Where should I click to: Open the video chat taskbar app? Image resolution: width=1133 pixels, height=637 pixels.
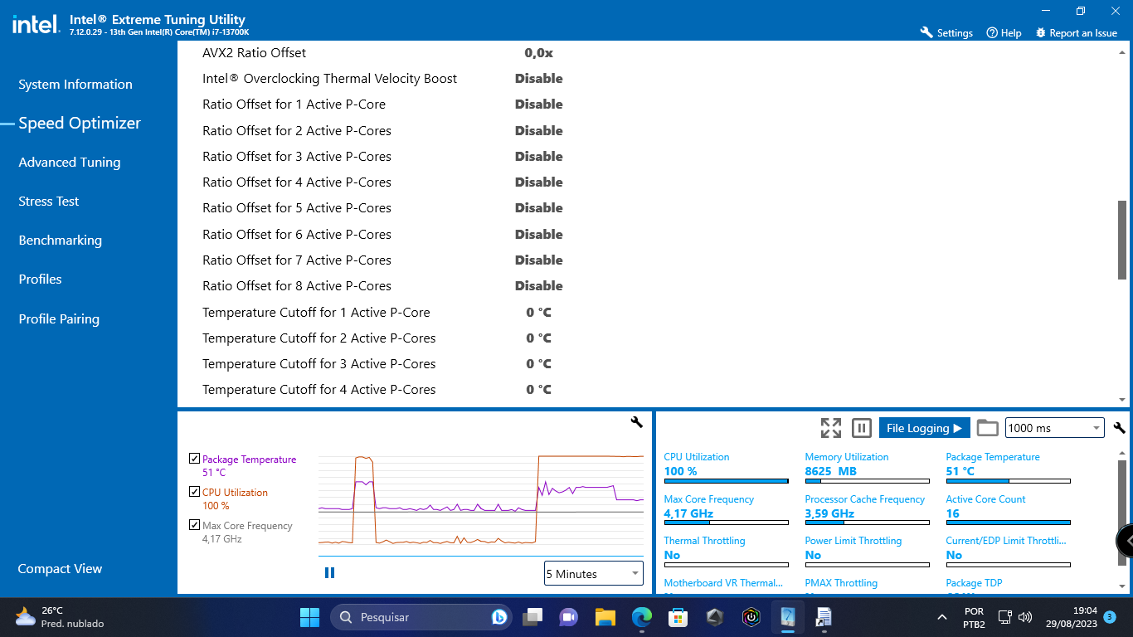568,617
